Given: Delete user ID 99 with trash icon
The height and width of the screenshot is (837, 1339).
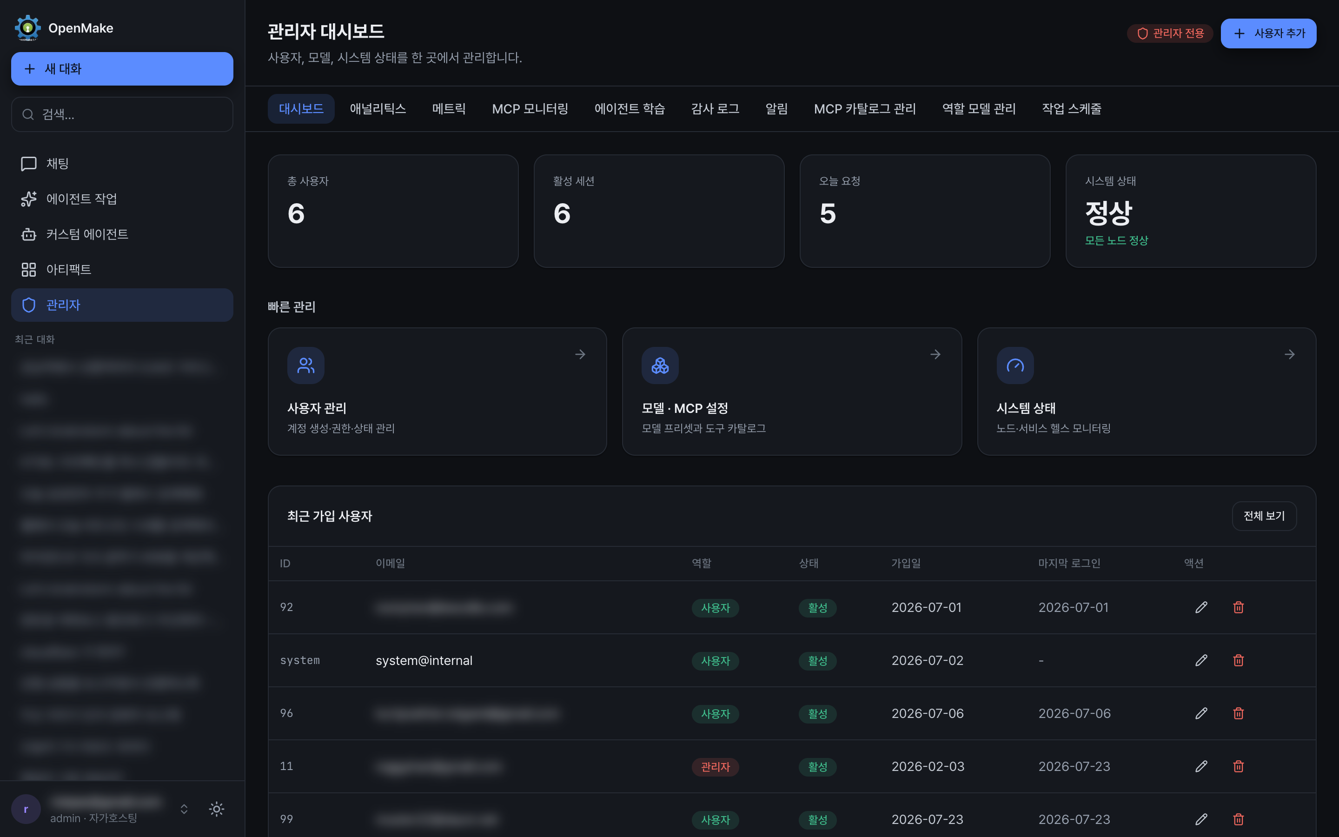Looking at the screenshot, I should pos(1238,819).
